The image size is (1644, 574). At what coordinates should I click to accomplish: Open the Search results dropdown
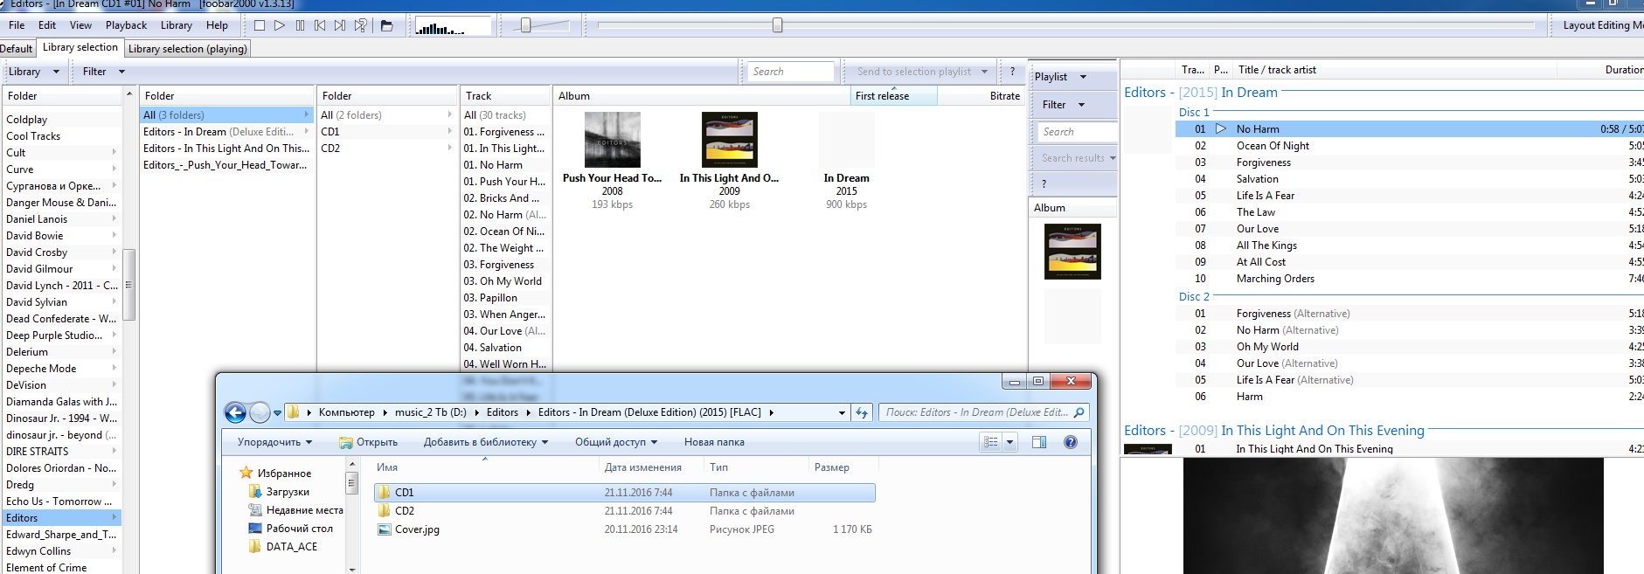(x=1077, y=158)
